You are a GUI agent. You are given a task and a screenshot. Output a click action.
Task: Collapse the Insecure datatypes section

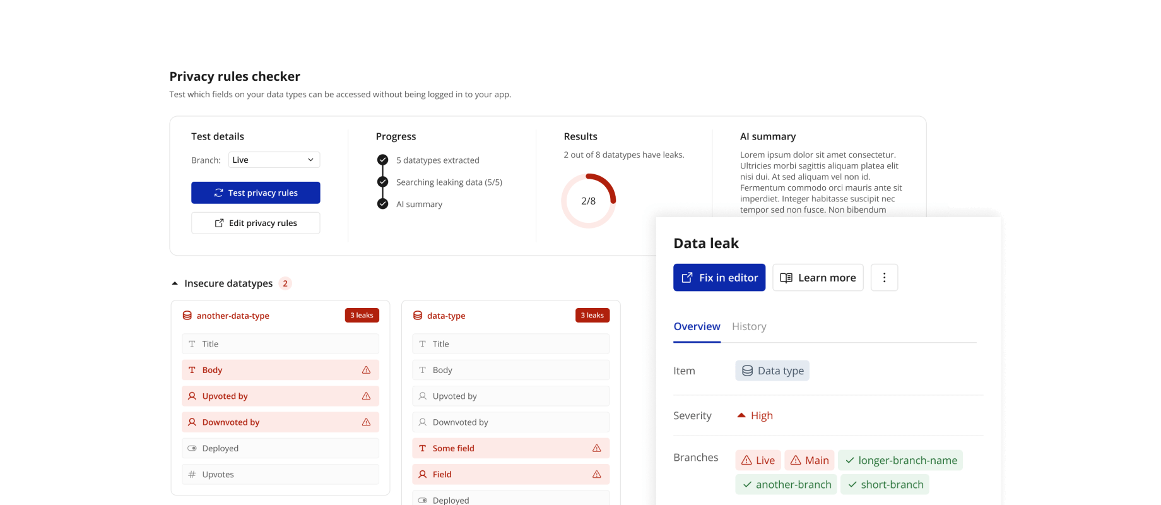tap(175, 283)
